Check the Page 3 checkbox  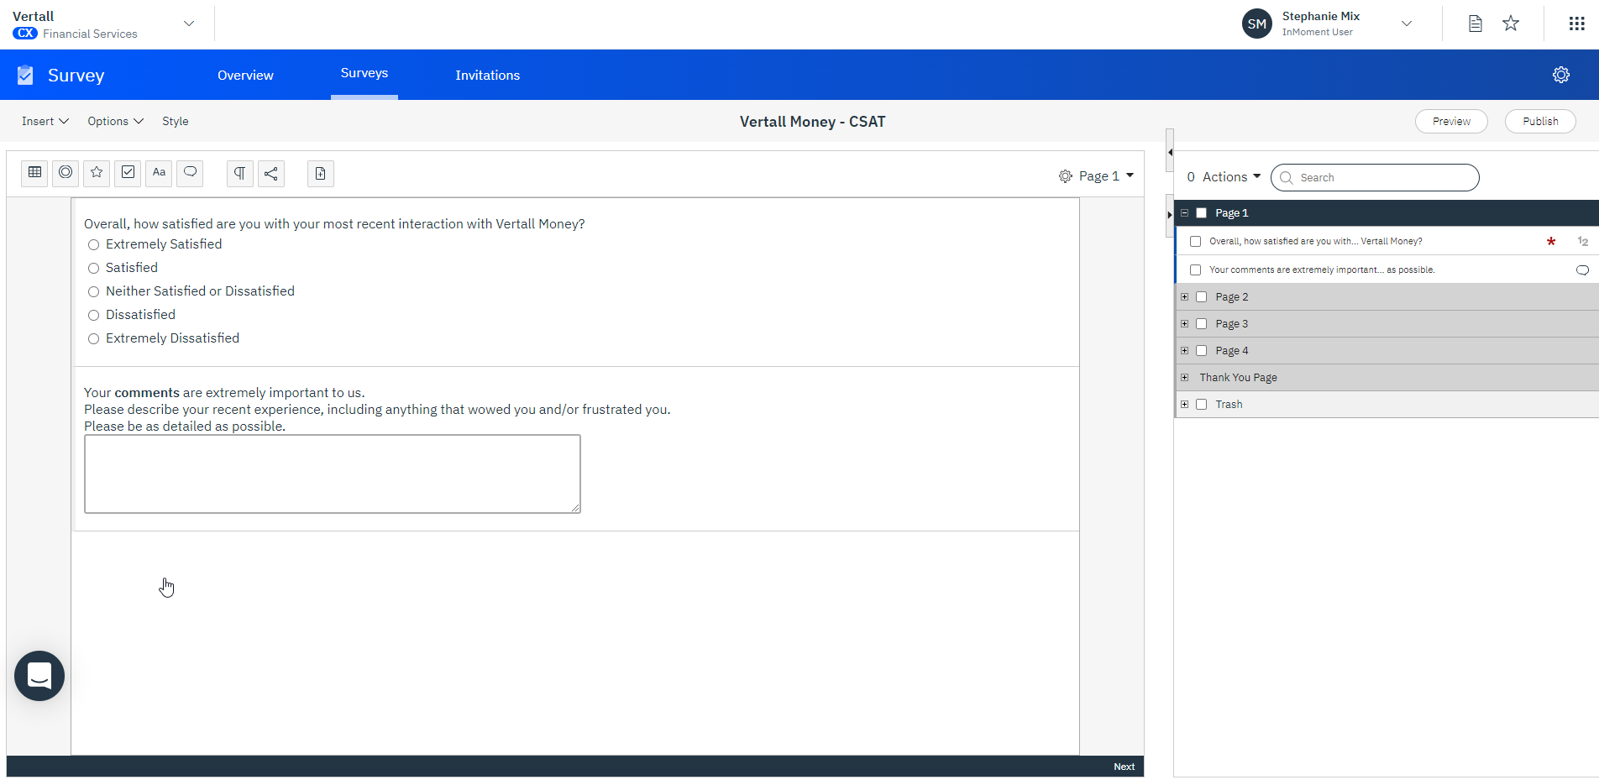point(1202,324)
